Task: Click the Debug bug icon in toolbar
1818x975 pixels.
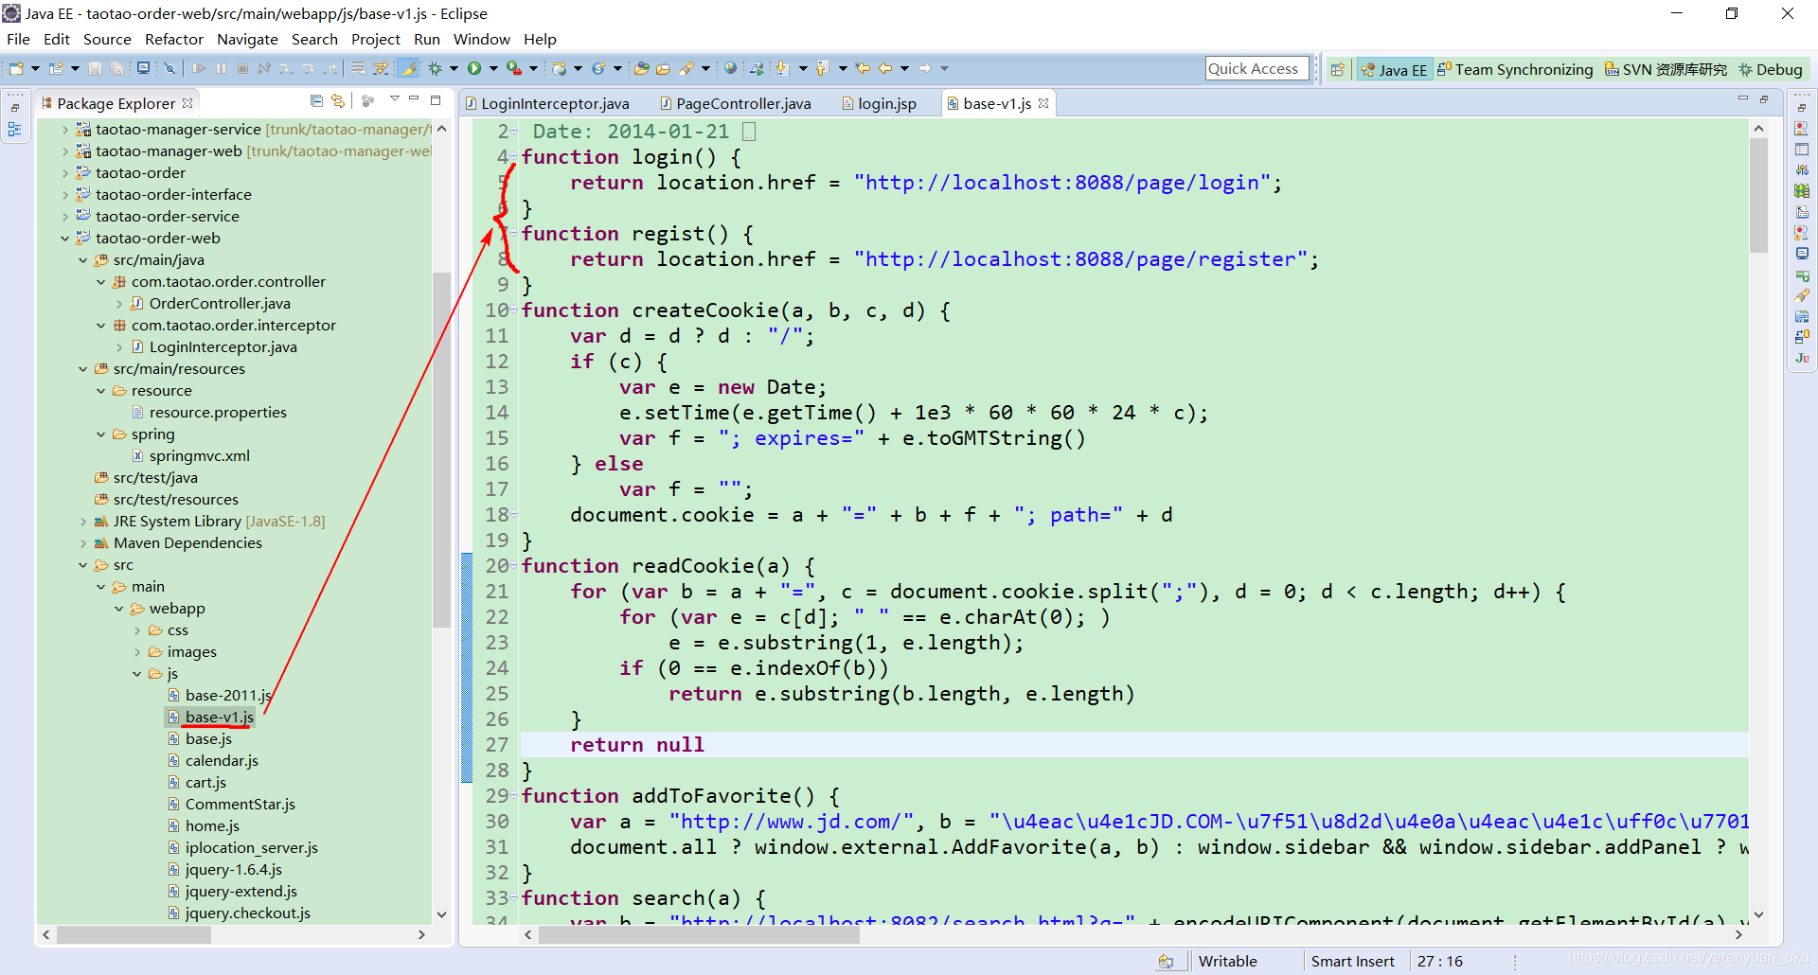Action: 436,68
